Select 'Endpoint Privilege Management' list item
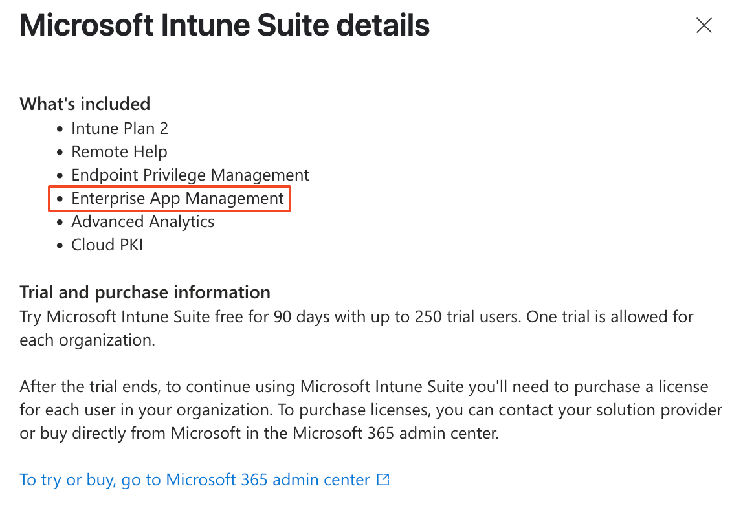 point(190,175)
